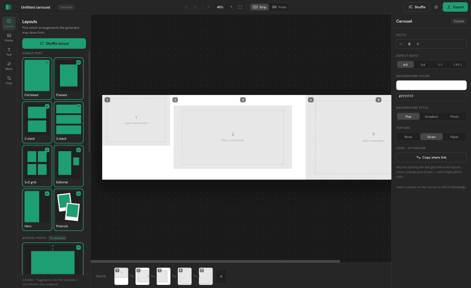Open the Photos sidebar panel

tap(9, 37)
